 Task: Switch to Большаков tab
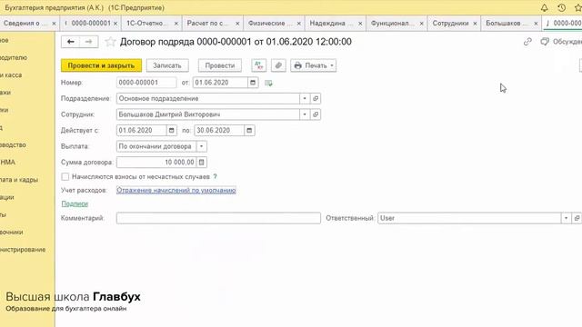(506, 23)
